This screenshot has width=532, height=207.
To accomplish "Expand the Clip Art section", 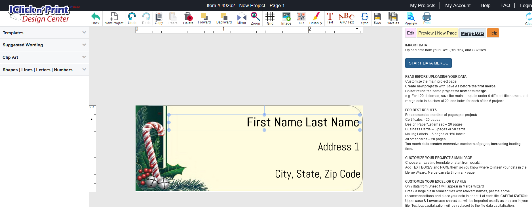I will pyautogui.click(x=45, y=57).
